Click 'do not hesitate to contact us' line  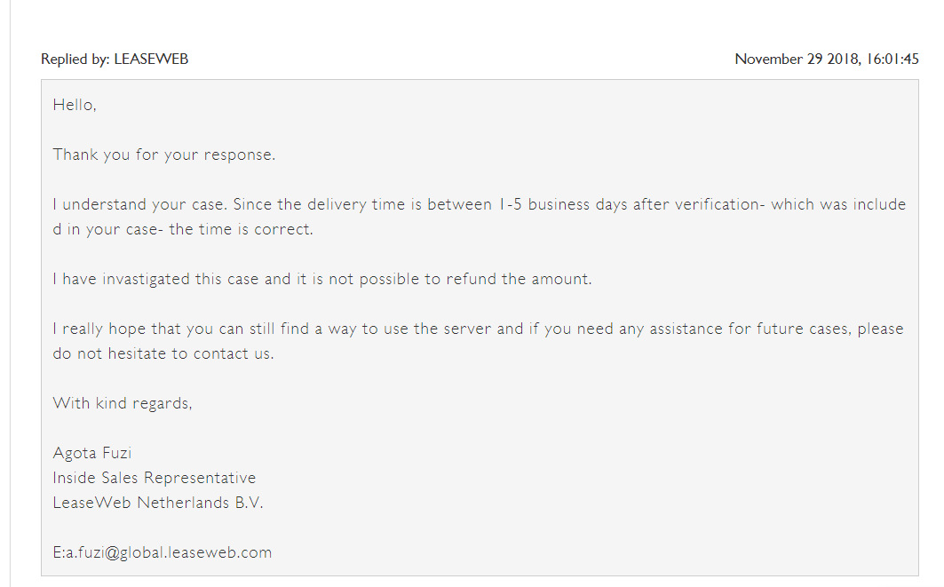coord(163,353)
